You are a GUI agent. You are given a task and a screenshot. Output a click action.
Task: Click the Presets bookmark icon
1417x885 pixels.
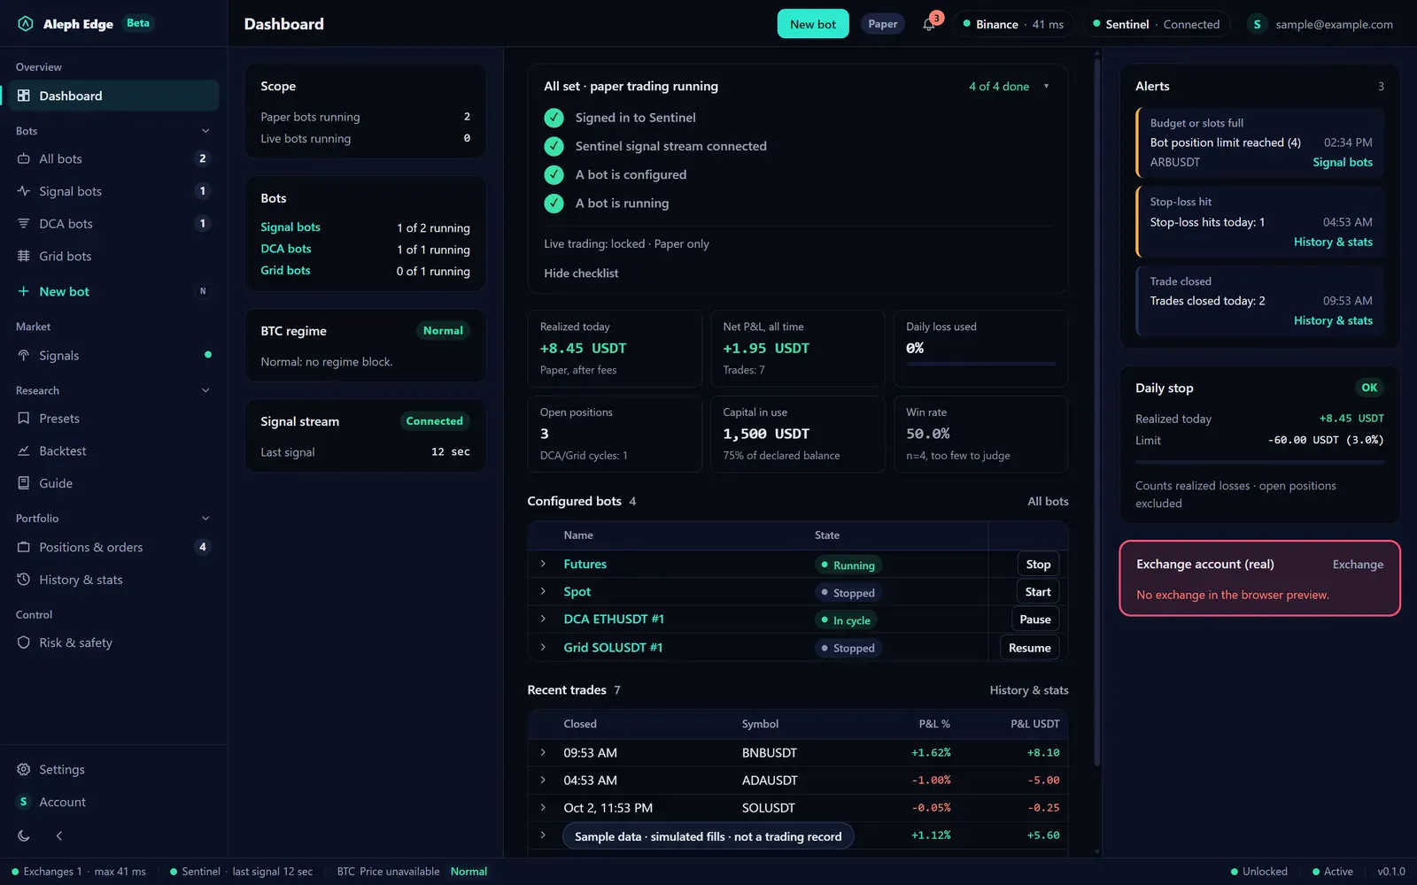click(x=24, y=418)
